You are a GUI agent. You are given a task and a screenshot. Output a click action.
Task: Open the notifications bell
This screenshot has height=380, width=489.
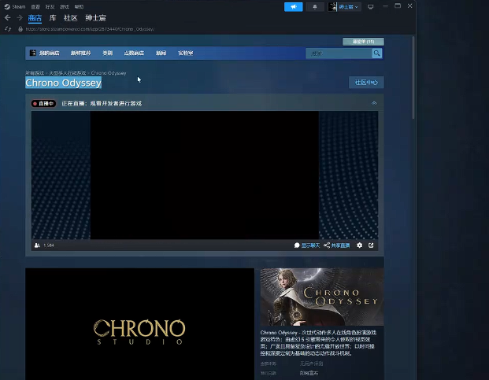coord(315,6)
